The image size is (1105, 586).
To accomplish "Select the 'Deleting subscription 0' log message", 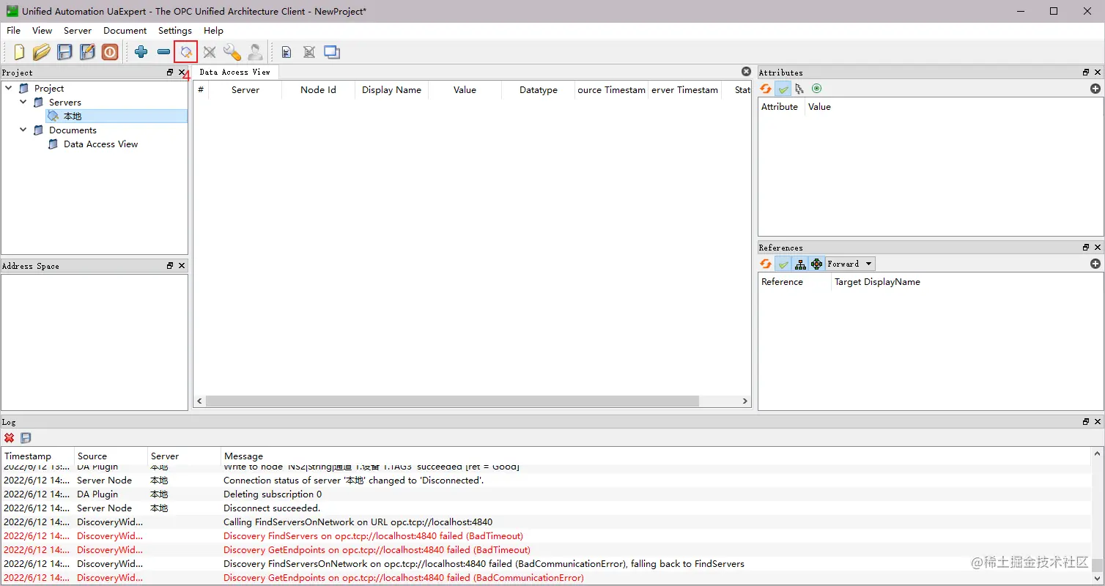I will click(273, 494).
